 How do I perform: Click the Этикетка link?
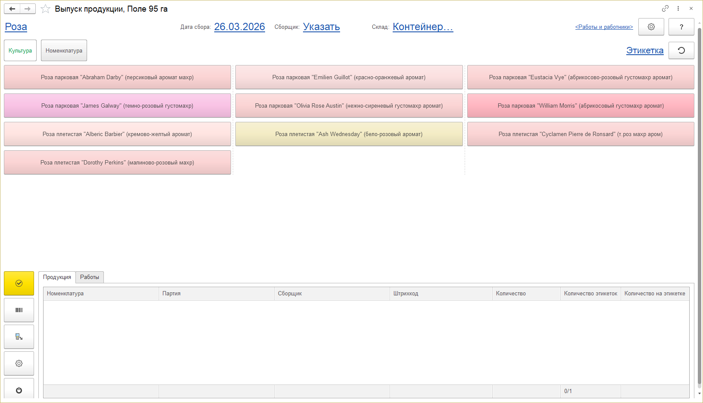(645, 50)
